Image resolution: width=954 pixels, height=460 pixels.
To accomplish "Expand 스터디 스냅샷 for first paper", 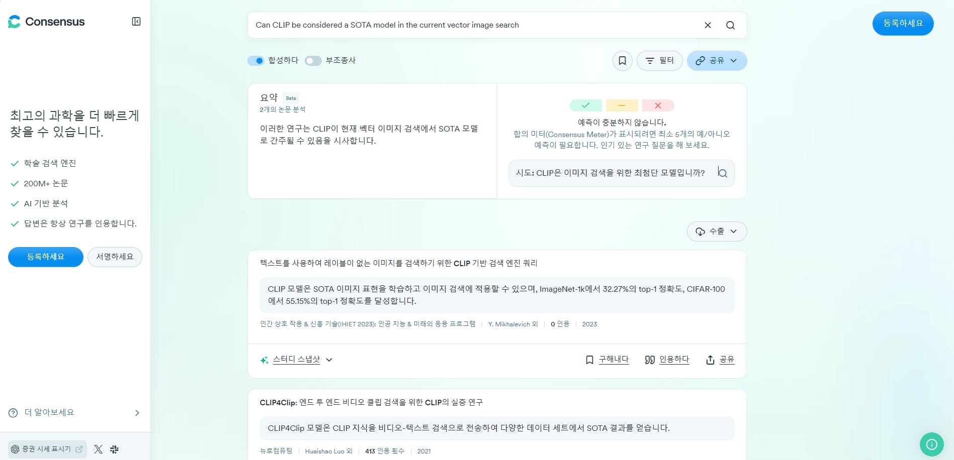I will point(296,360).
